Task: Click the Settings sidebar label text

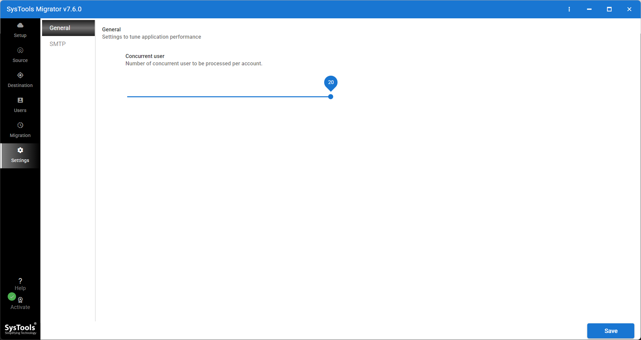Action: pos(20,160)
